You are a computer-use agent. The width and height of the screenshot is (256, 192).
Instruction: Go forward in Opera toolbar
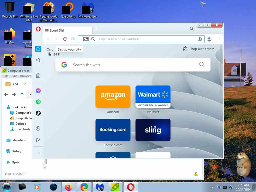(x=57, y=39)
